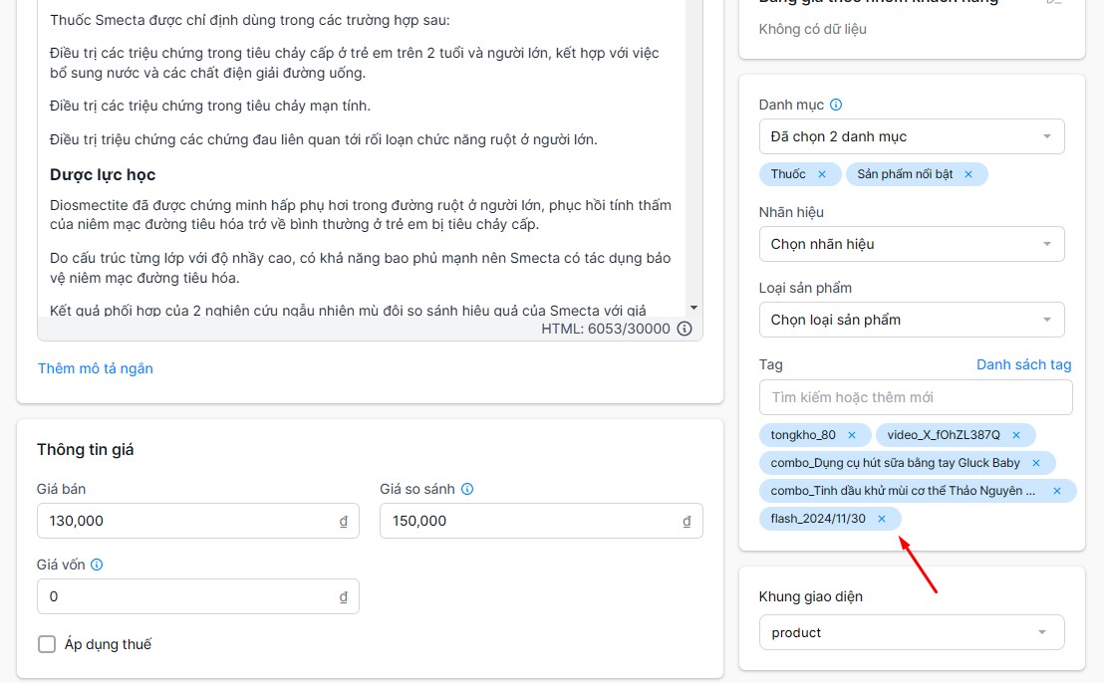Focus the tag search input field
Image resolution: width=1104 pixels, height=683 pixels.
coord(916,397)
